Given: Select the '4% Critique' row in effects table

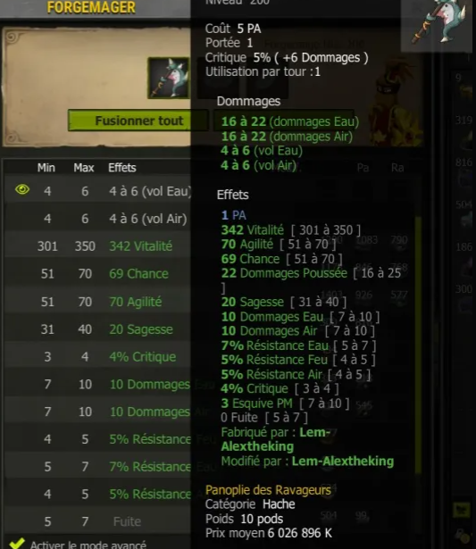Looking at the screenshot, I should pos(97,357).
